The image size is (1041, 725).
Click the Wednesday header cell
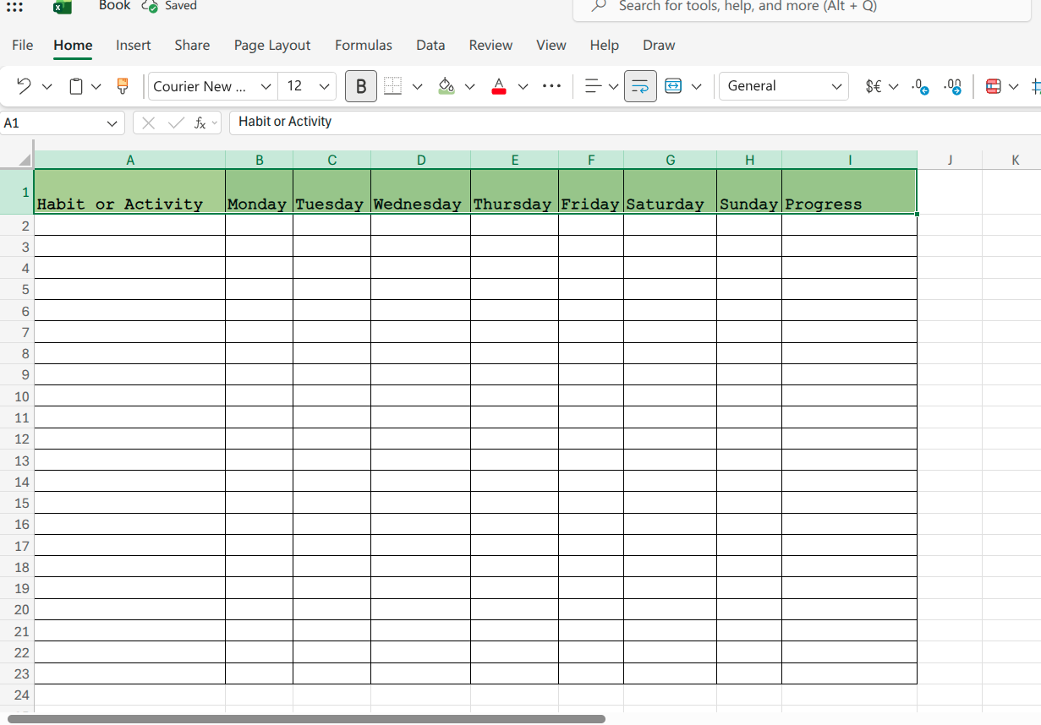pyautogui.click(x=420, y=192)
